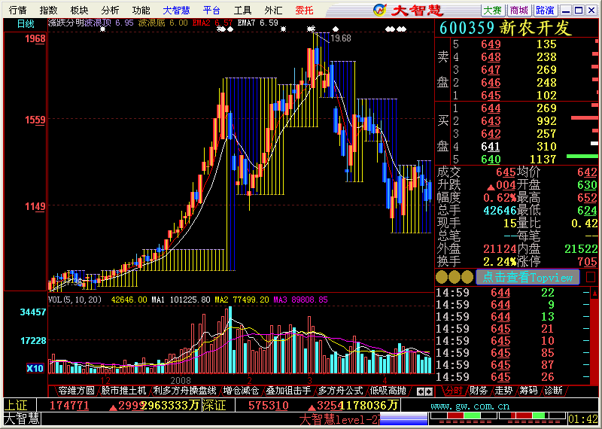Switch to the 走势 tab

503,391
